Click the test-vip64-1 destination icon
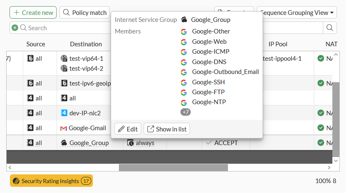The width and height of the screenshot is (346, 193). [x=64, y=59]
